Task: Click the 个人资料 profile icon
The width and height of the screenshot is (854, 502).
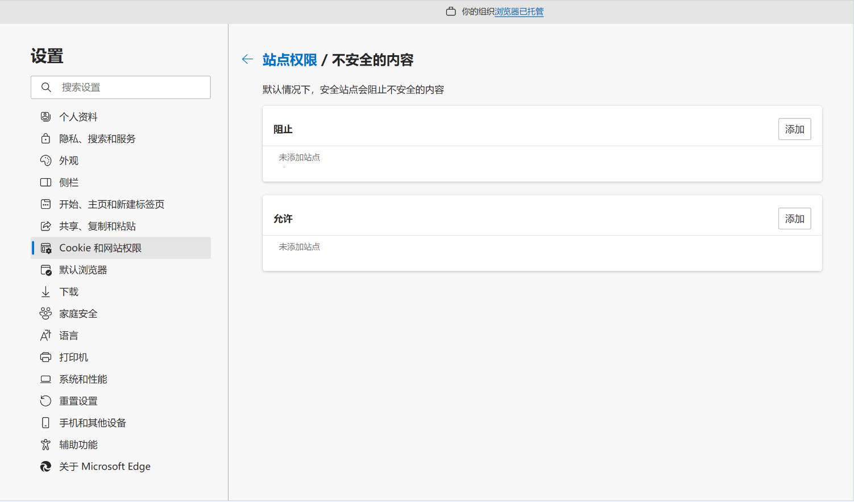Action: pos(45,117)
